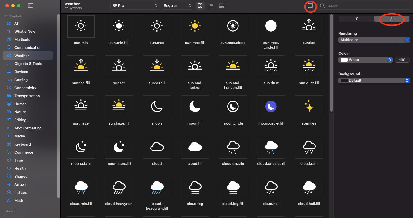Select the sun.max.fill symbol
This screenshot has width=413, height=218.
tap(195, 26)
